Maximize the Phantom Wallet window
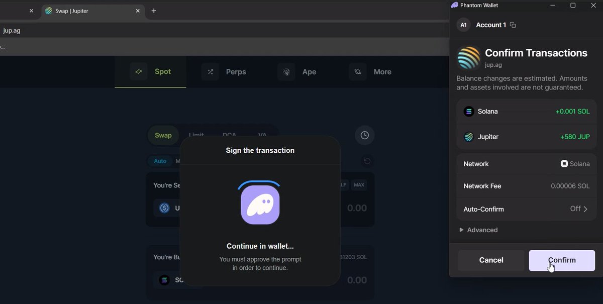Image resolution: width=603 pixels, height=304 pixels. (573, 5)
